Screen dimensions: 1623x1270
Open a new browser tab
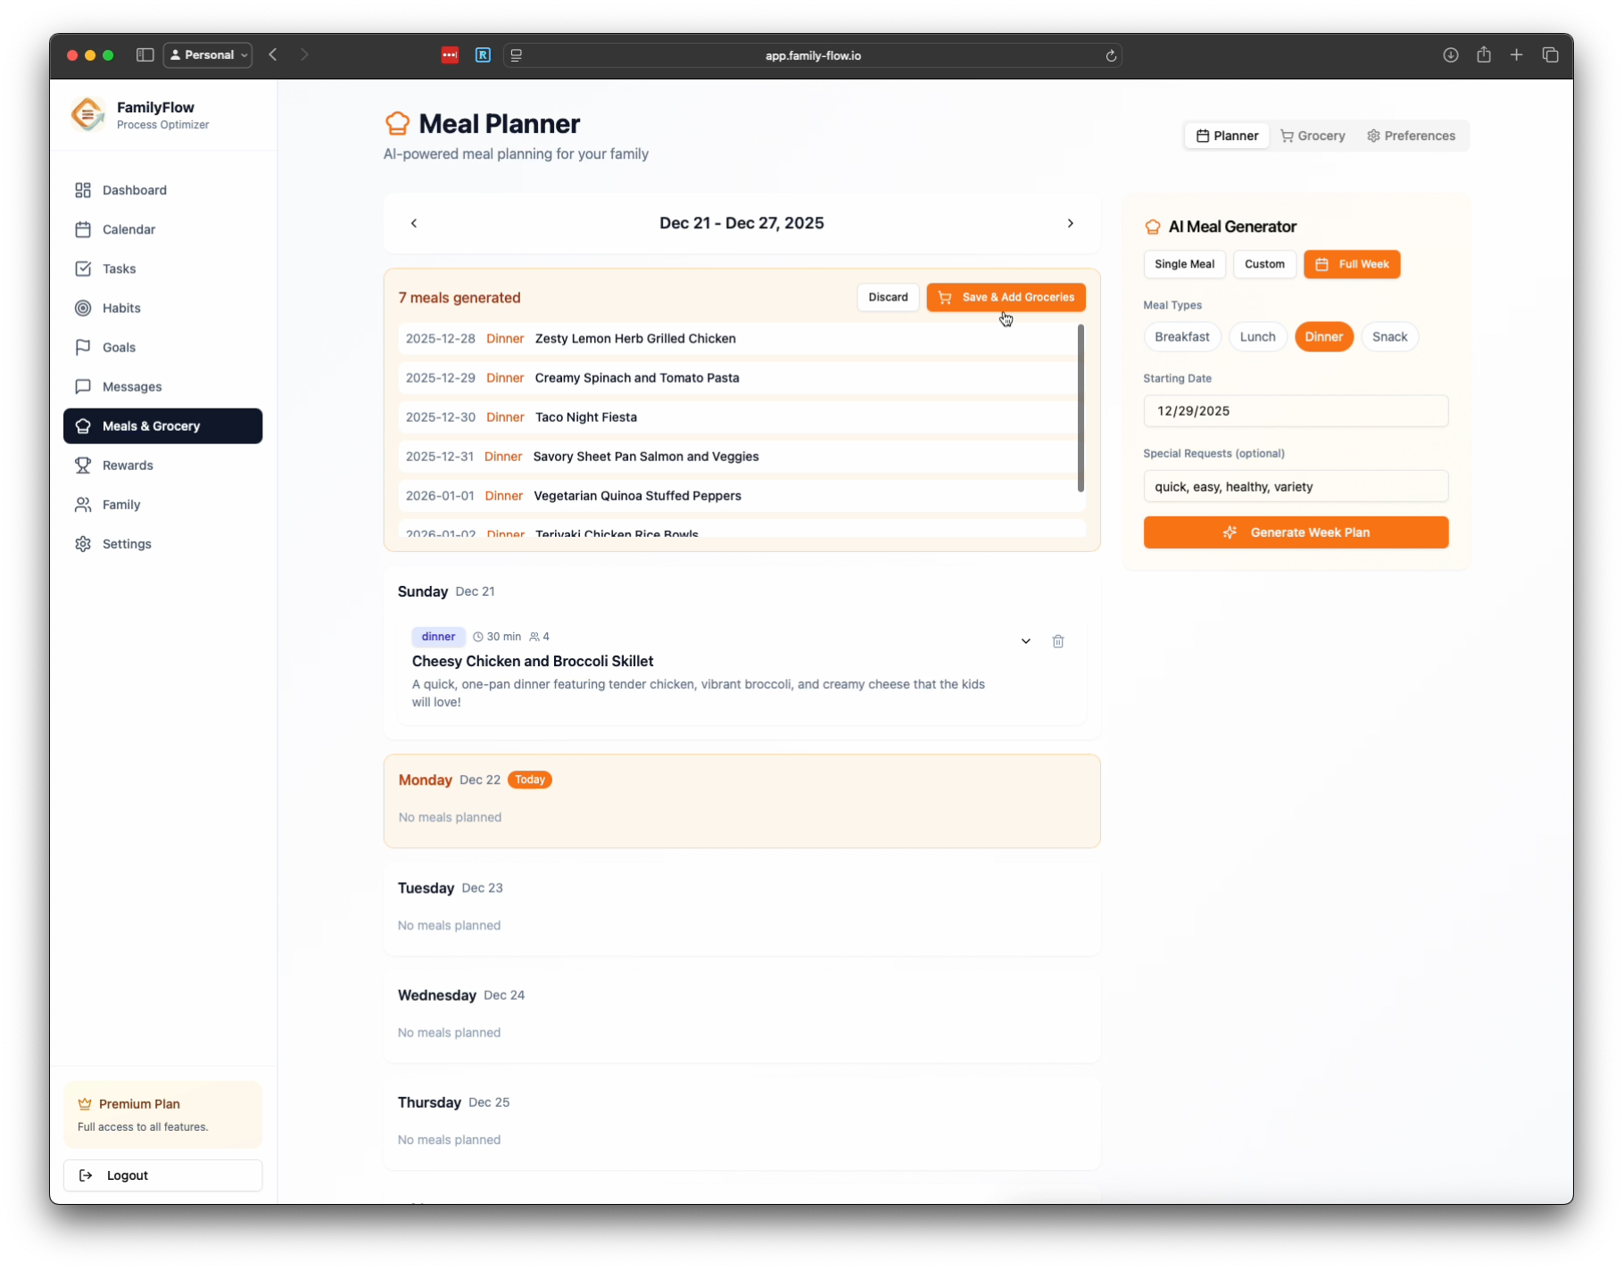(x=1517, y=55)
